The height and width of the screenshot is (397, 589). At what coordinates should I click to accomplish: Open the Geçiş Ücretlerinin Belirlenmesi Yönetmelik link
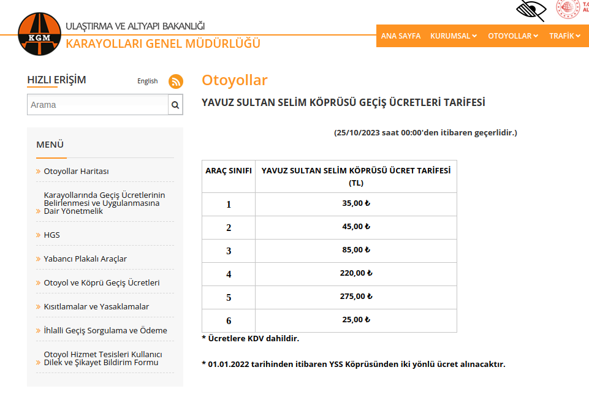[104, 203]
